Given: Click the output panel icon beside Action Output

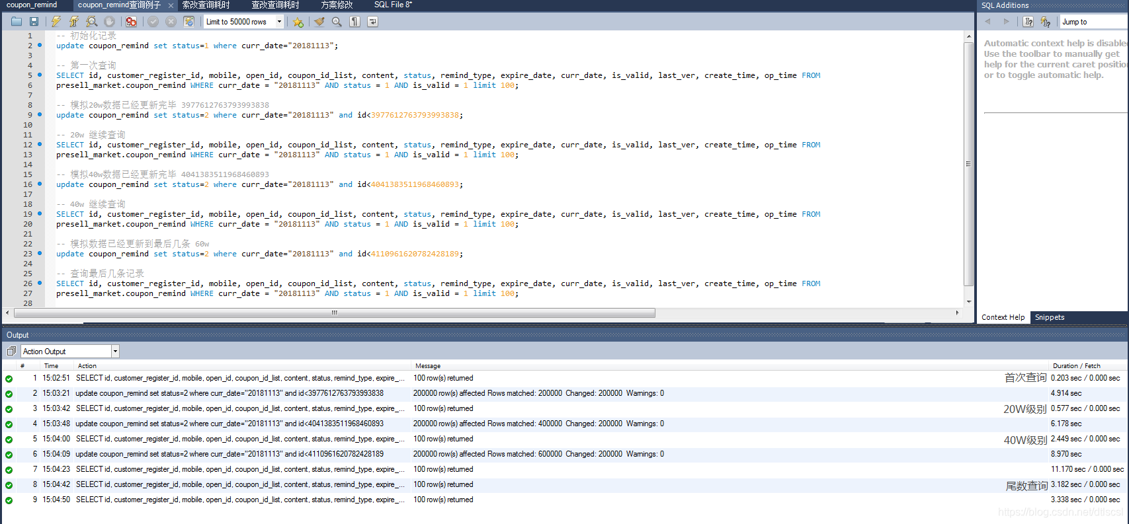Looking at the screenshot, I should [x=11, y=352].
